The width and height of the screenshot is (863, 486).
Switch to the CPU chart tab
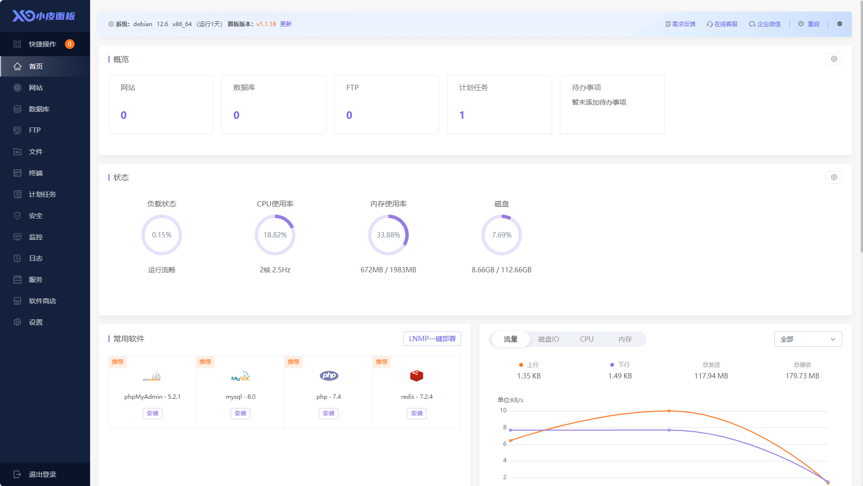point(586,339)
